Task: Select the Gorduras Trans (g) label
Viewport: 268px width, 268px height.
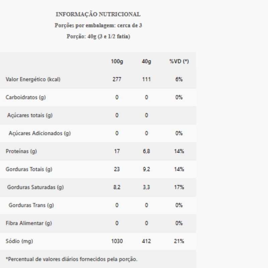Action: pyautogui.click(x=31, y=205)
